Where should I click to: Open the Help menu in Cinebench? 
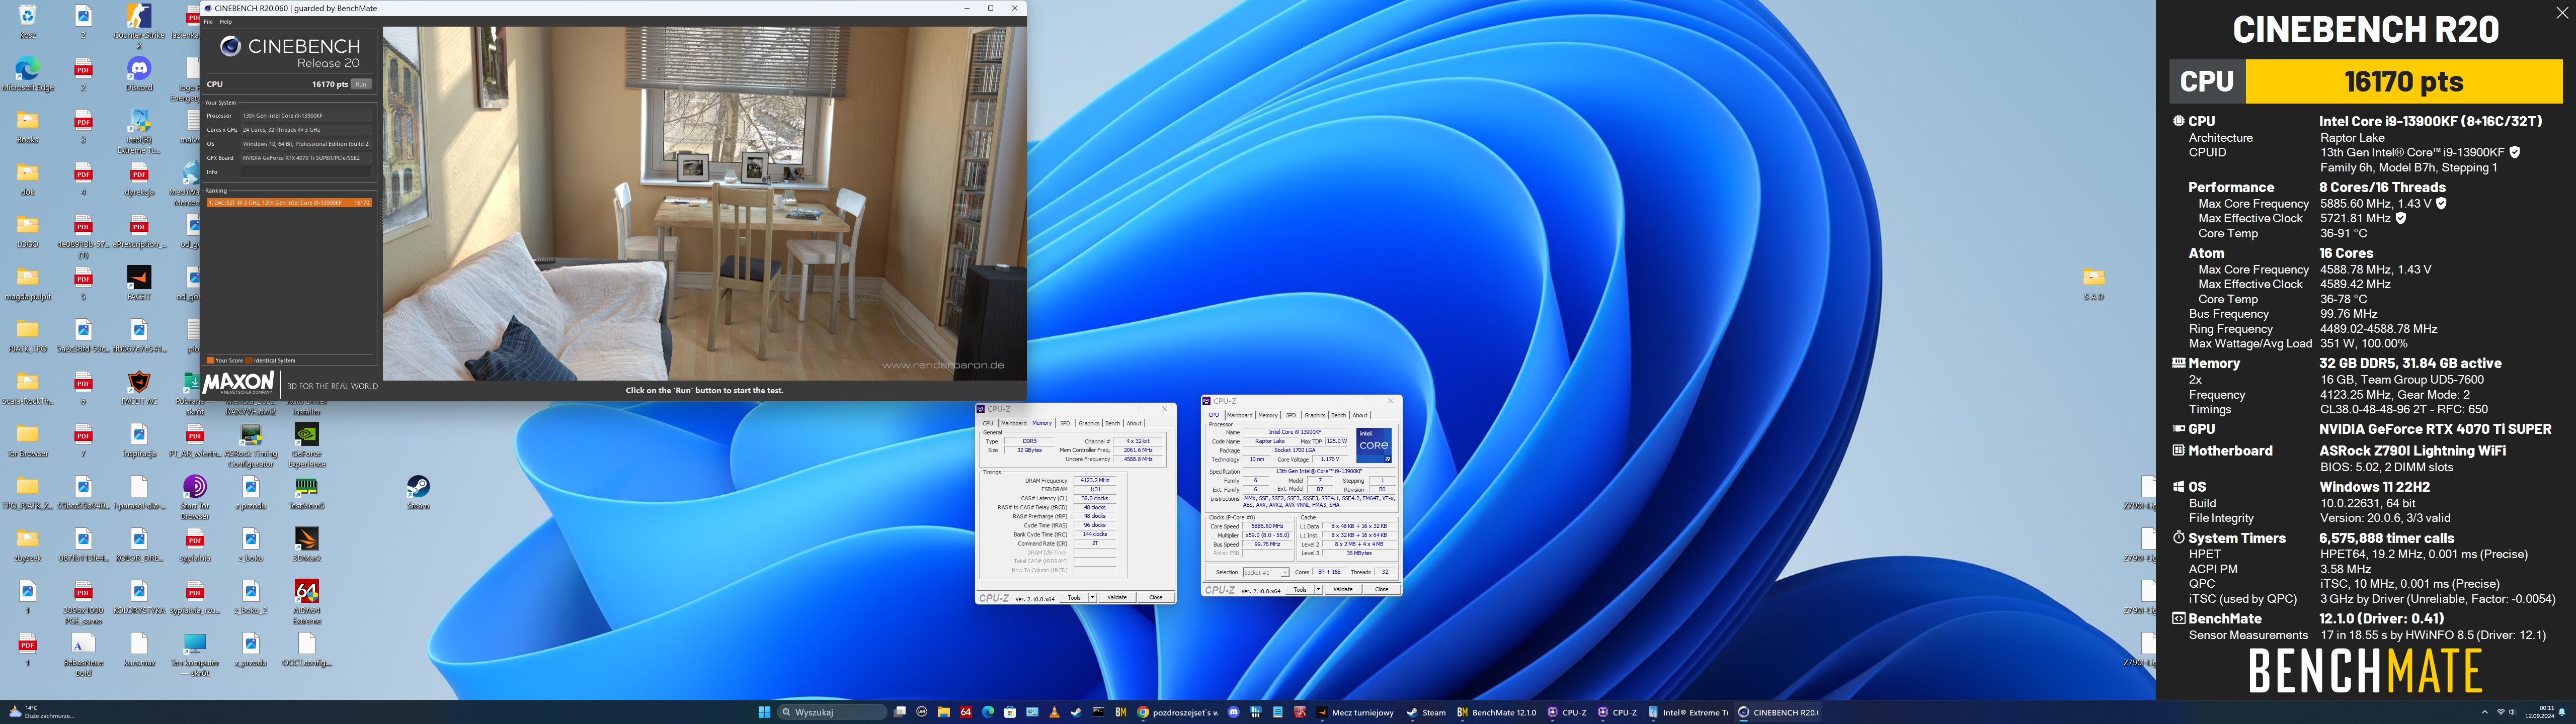pos(225,21)
